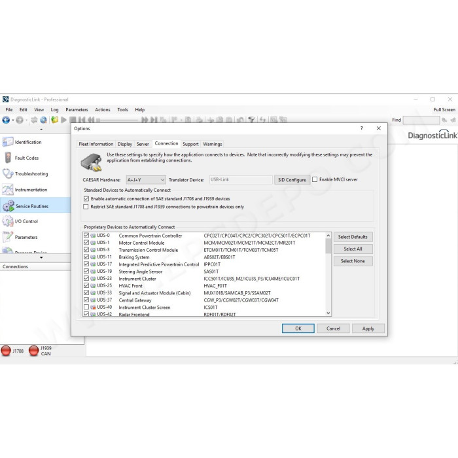
Task: Switch to the Fleet Information tab
Action: 96,144
